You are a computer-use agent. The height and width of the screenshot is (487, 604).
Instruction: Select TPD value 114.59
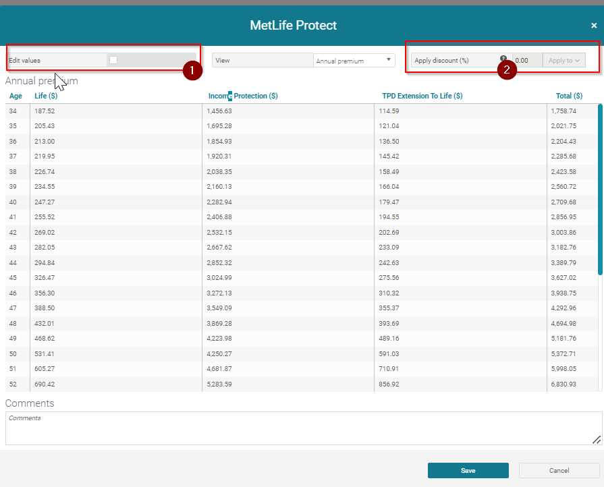(x=389, y=111)
